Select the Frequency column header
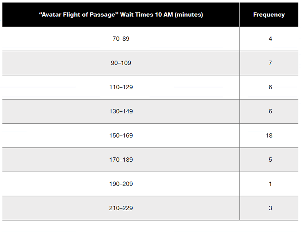Image resolution: width=301 pixels, height=232 pixels. [x=269, y=15]
